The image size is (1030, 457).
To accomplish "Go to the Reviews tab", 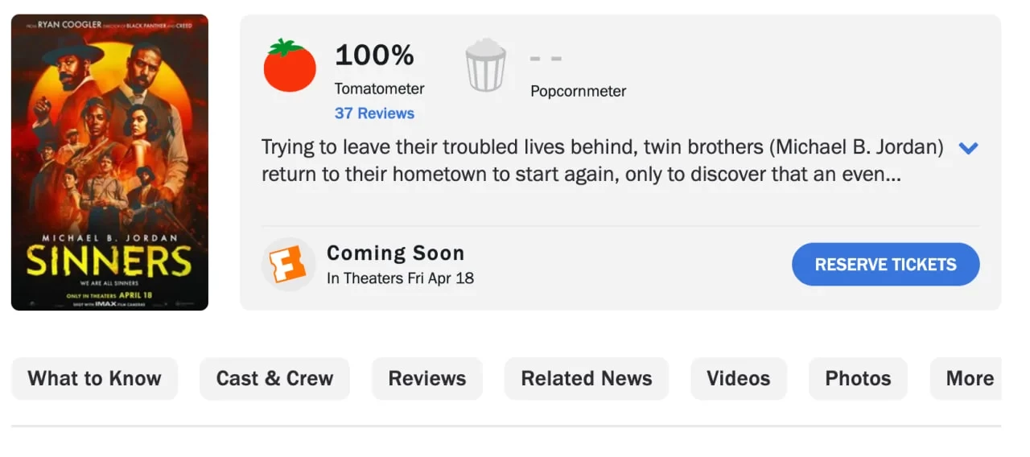I will [426, 378].
